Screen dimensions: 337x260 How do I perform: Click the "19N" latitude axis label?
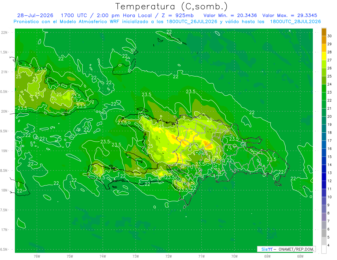tap(4, 151)
